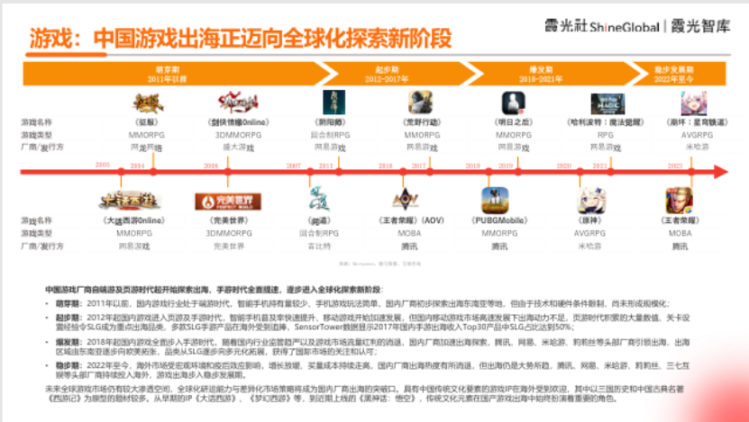Click the 吉比特 publisher text

319,247
